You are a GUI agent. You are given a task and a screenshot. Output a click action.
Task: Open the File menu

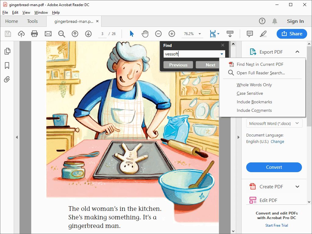(x=5, y=12)
